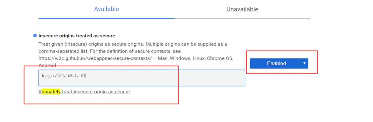Click the "Enabled" label text in selector

[x=276, y=63]
